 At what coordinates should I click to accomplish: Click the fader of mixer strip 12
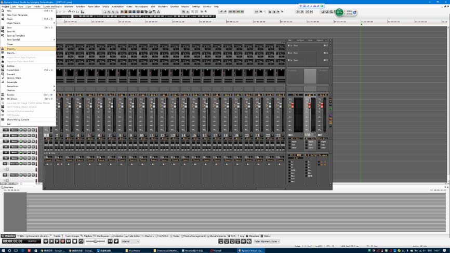click(164, 105)
